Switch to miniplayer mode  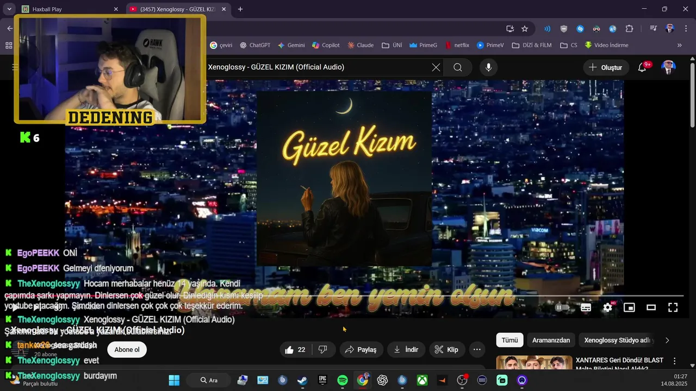(629, 307)
